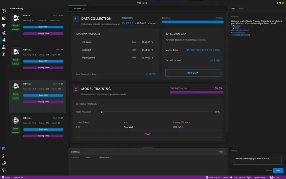Clear the Event Log

click(221, 152)
